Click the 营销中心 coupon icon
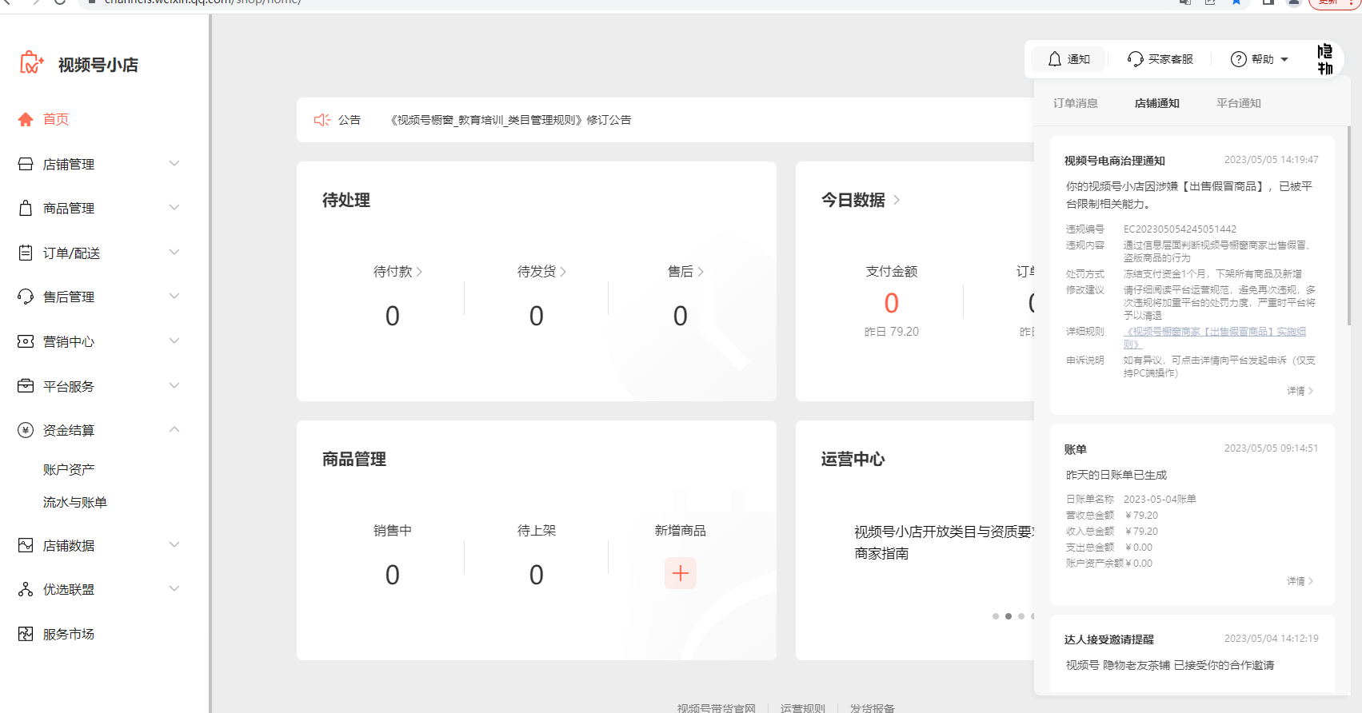The width and height of the screenshot is (1362, 713). 26,341
